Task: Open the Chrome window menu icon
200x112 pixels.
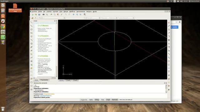Action: pyautogui.click(x=180, y=22)
